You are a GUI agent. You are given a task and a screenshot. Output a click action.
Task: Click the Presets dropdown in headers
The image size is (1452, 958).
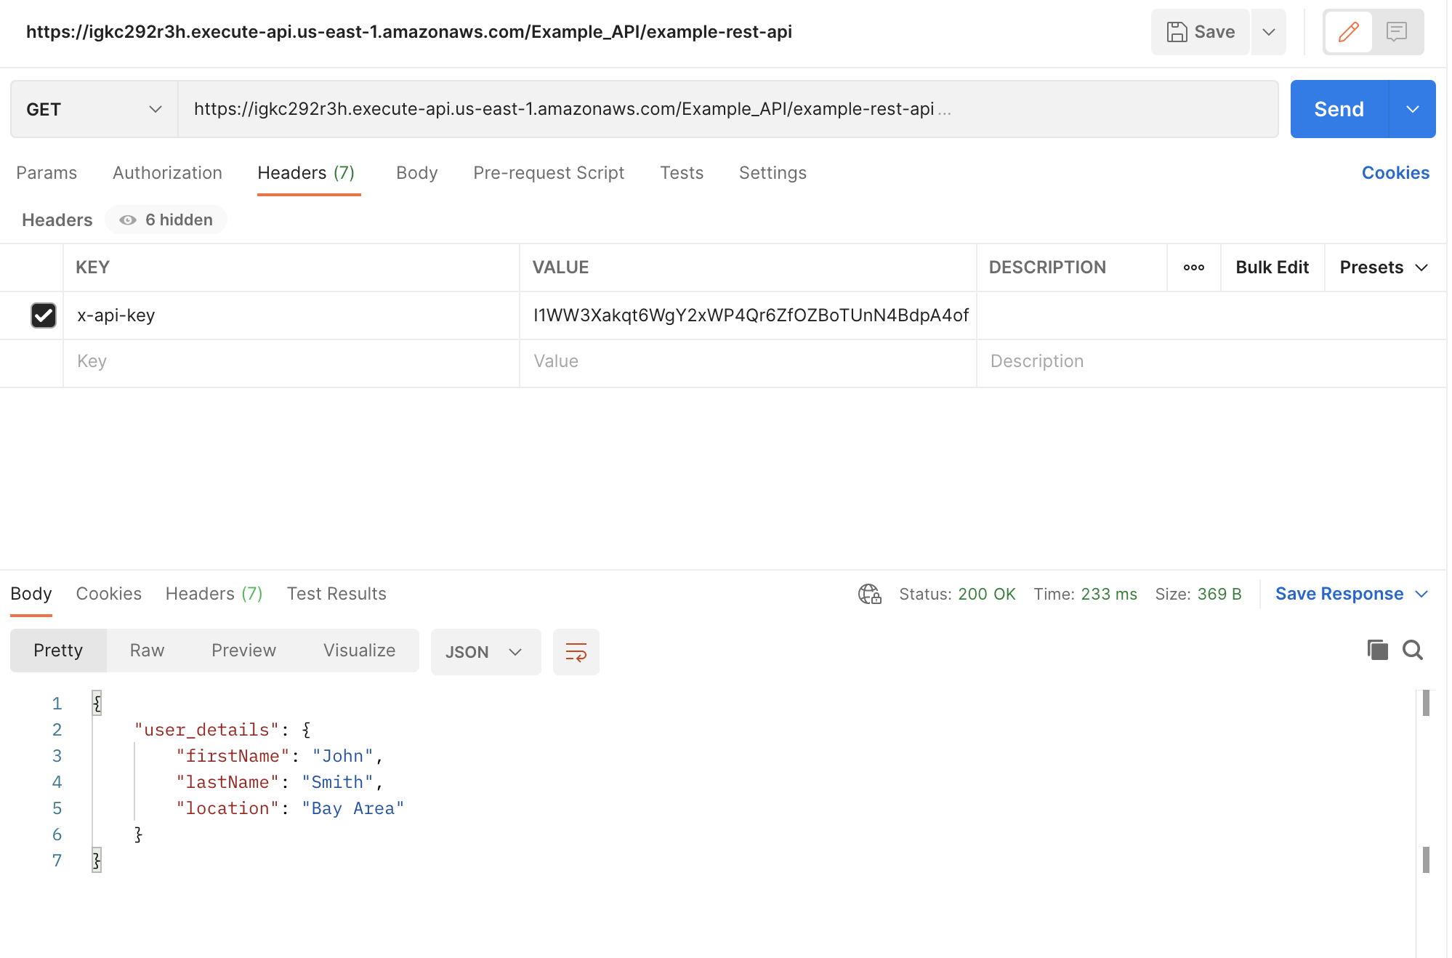(1384, 267)
